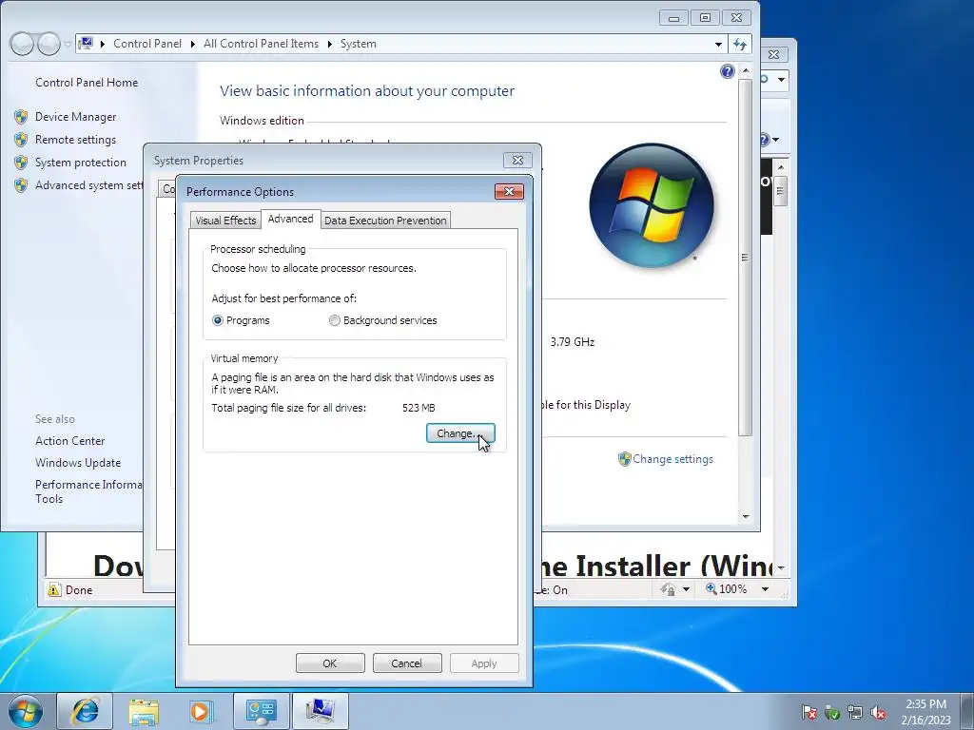
Task: Expand arrow after All Control Panel Items
Action: 330,44
